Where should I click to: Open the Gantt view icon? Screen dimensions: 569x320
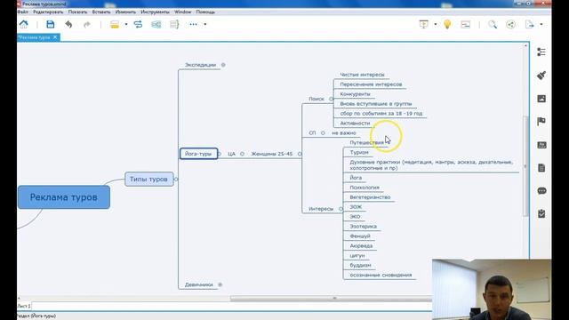(x=466, y=24)
